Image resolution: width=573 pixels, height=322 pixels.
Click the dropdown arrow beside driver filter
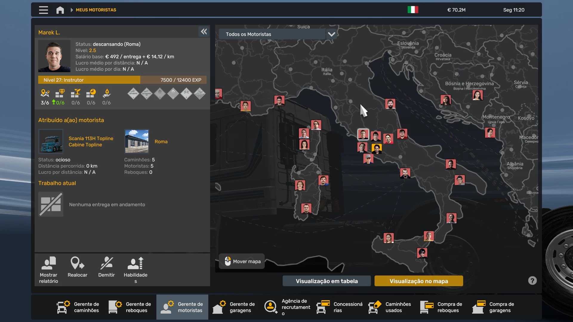click(331, 34)
